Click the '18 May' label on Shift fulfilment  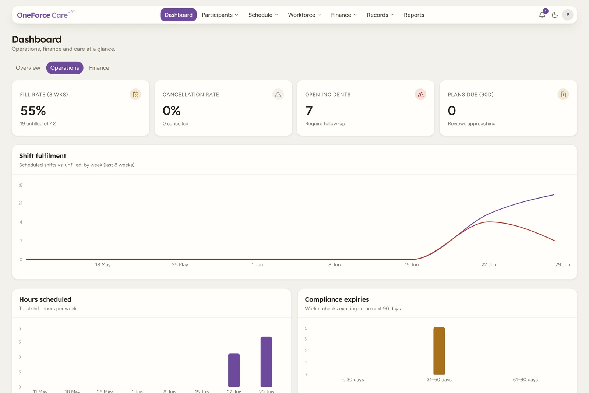pyautogui.click(x=103, y=265)
